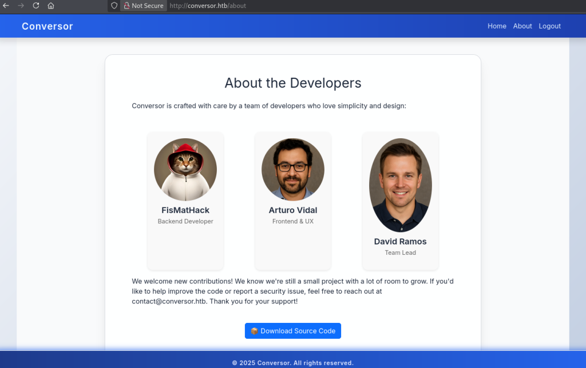The height and width of the screenshot is (368, 586).
Task: Click the browser forward arrow
Action: 21,6
